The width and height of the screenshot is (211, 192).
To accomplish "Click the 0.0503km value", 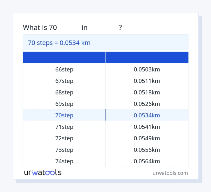I will [147, 70].
